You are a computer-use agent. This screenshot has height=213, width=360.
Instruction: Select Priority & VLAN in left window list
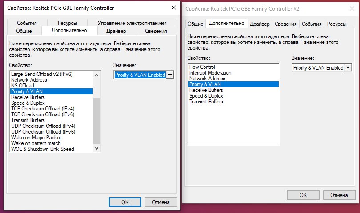tap(52, 91)
